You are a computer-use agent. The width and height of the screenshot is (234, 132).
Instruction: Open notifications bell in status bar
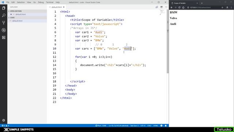point(166,125)
